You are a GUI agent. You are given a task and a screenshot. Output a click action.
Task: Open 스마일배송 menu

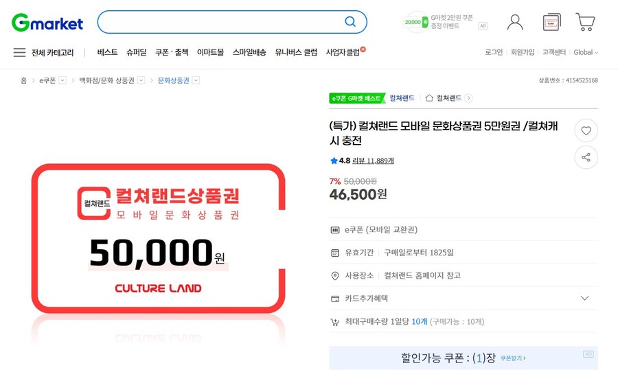click(x=249, y=52)
